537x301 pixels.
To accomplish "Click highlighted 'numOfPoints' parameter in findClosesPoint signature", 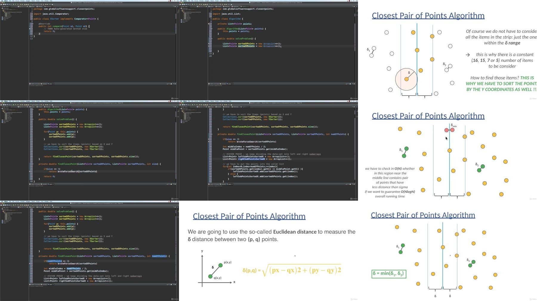I will point(159,256).
